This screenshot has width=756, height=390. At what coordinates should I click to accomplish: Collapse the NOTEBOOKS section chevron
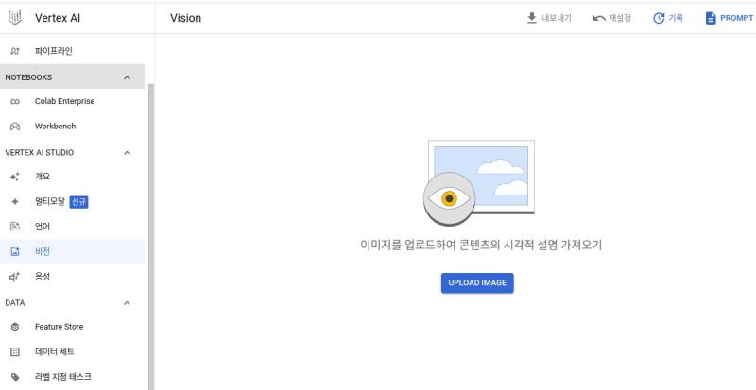pos(127,77)
